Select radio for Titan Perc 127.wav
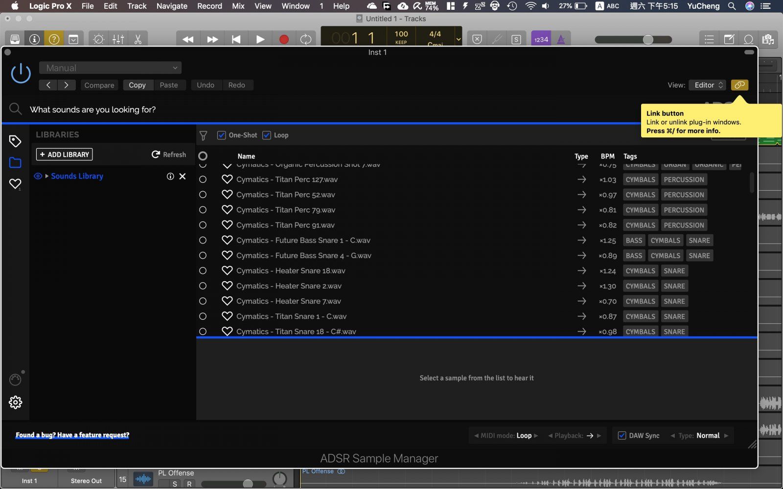The height and width of the screenshot is (489, 783). (x=203, y=179)
